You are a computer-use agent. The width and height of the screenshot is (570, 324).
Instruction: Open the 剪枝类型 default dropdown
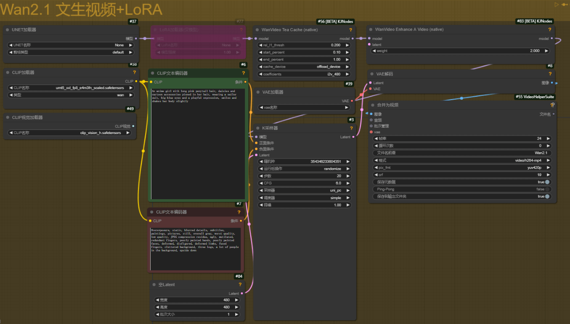click(71, 53)
